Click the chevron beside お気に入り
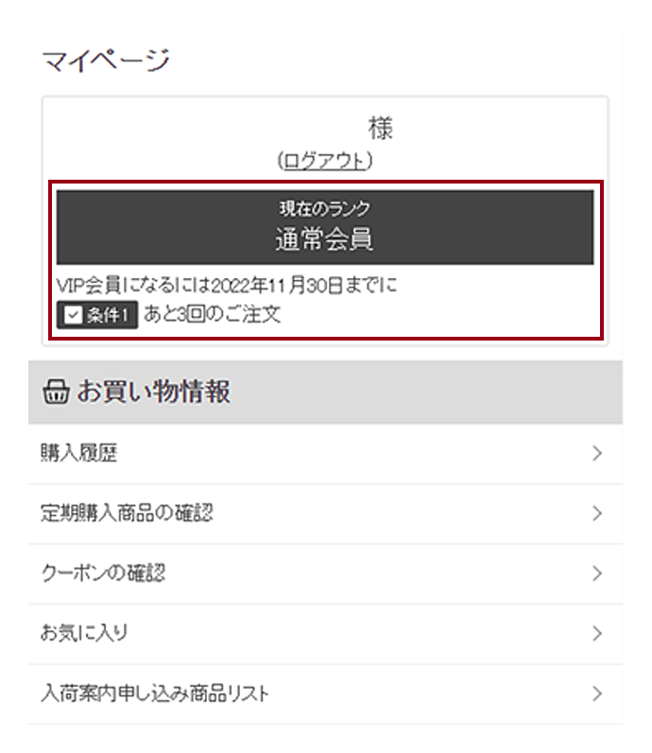652x753 pixels. [x=597, y=634]
